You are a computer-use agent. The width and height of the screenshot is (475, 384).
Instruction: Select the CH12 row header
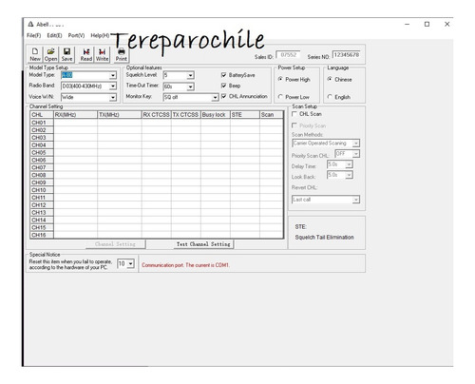42,205
